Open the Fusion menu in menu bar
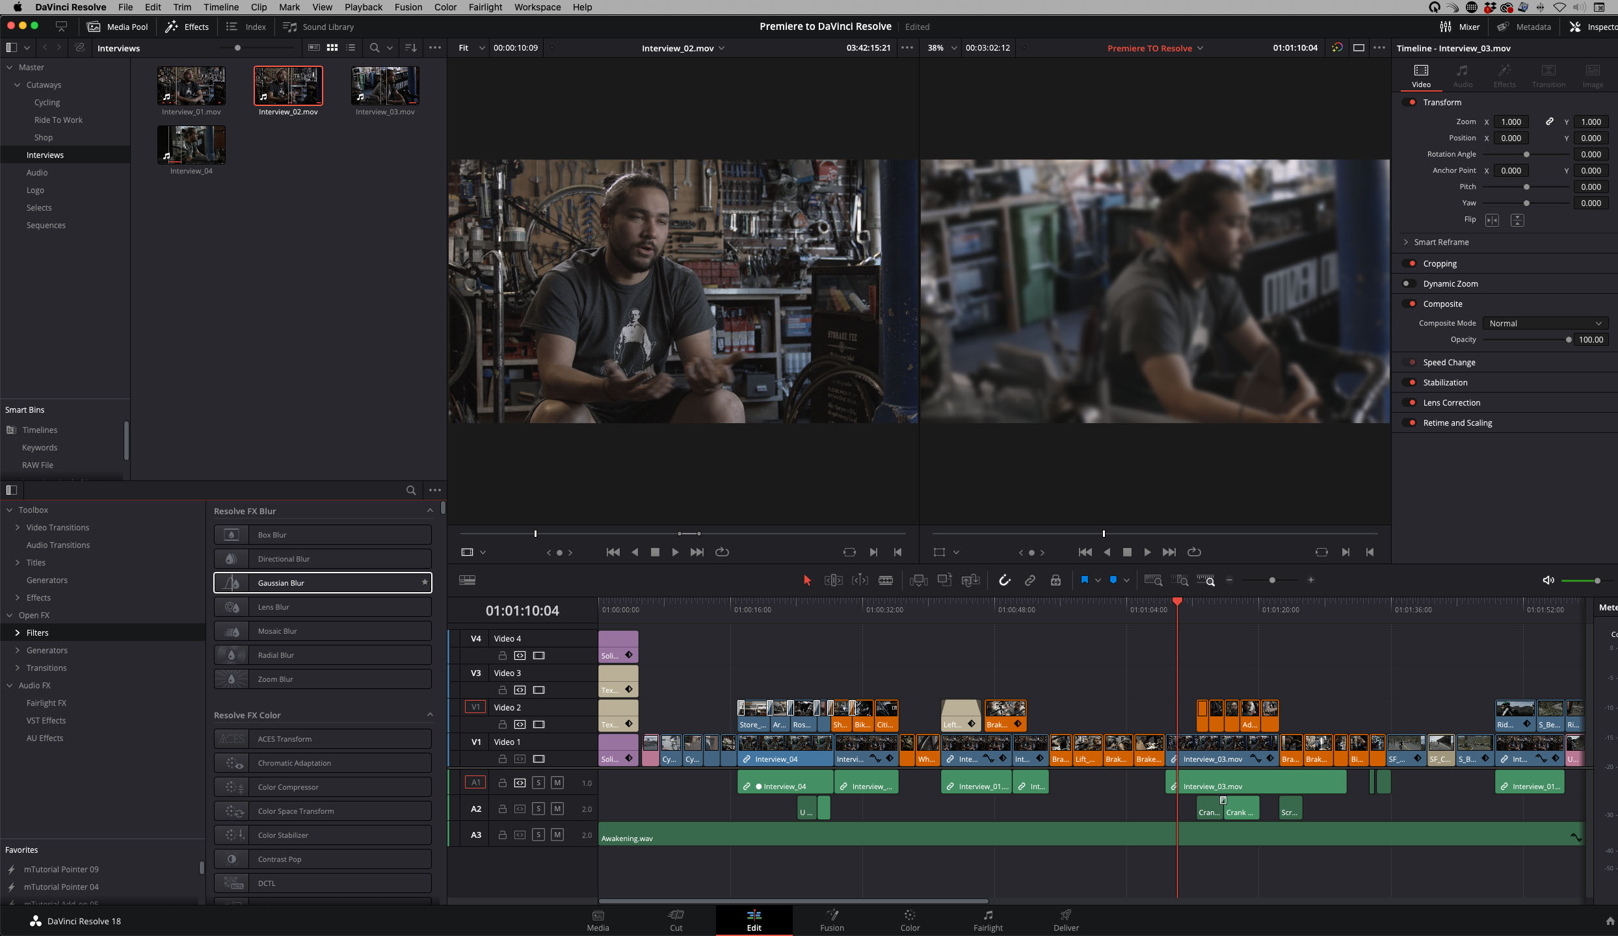 408,7
